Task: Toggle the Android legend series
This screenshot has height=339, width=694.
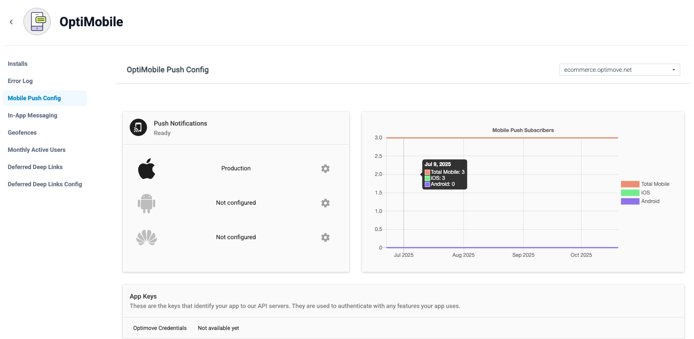Action: (x=640, y=201)
